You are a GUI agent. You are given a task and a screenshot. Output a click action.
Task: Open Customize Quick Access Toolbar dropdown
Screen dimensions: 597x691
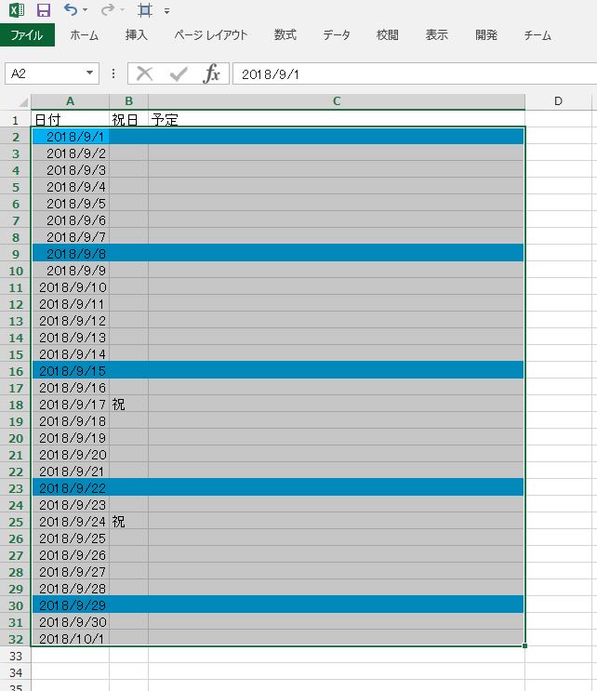coord(166,11)
